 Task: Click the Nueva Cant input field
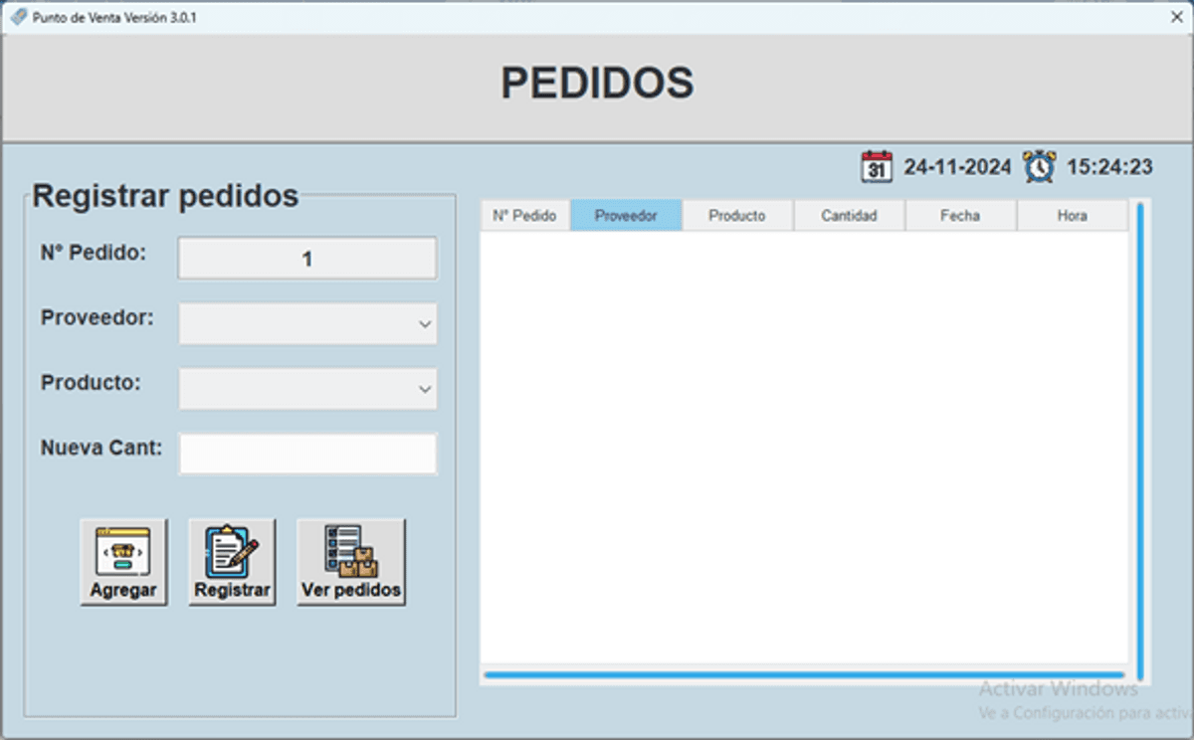[307, 454]
